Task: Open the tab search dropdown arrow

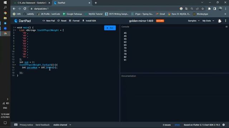Action: coord(202,2)
